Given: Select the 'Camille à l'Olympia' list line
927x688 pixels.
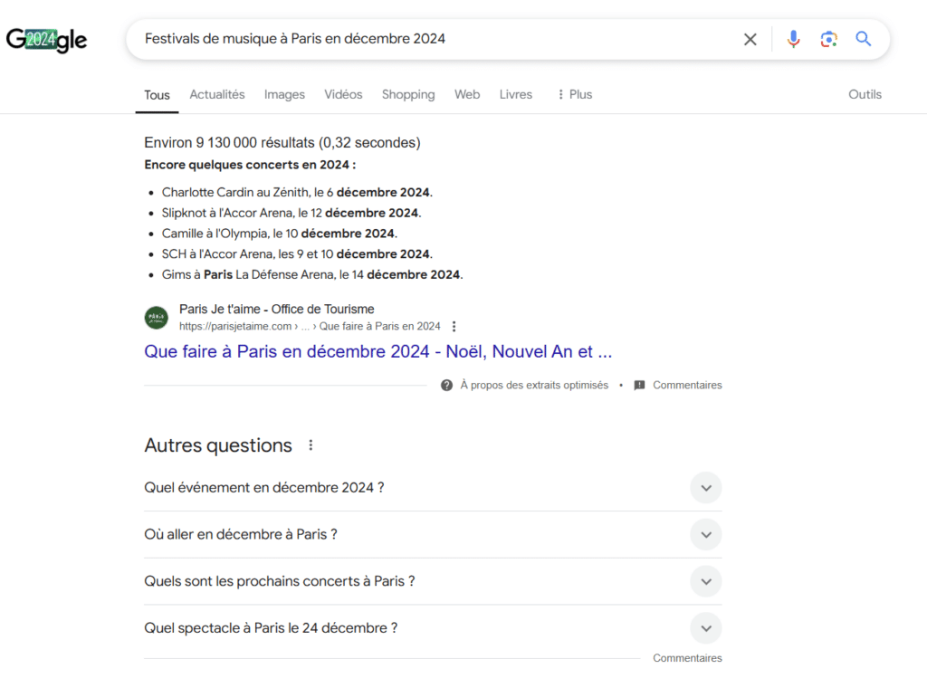Looking at the screenshot, I should 280,234.
